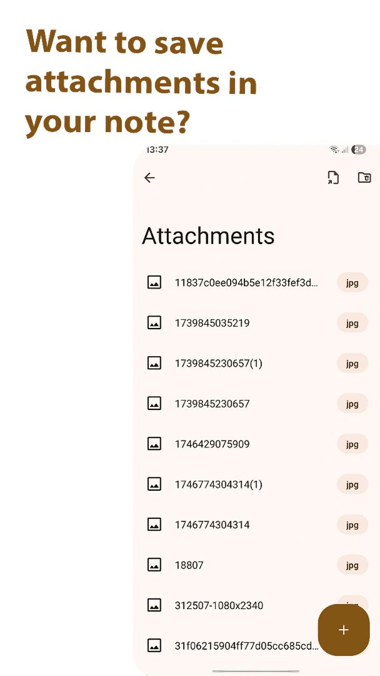The width and height of the screenshot is (380, 676).
Task: Open attachment 1746774304314(1)
Action: (x=257, y=484)
